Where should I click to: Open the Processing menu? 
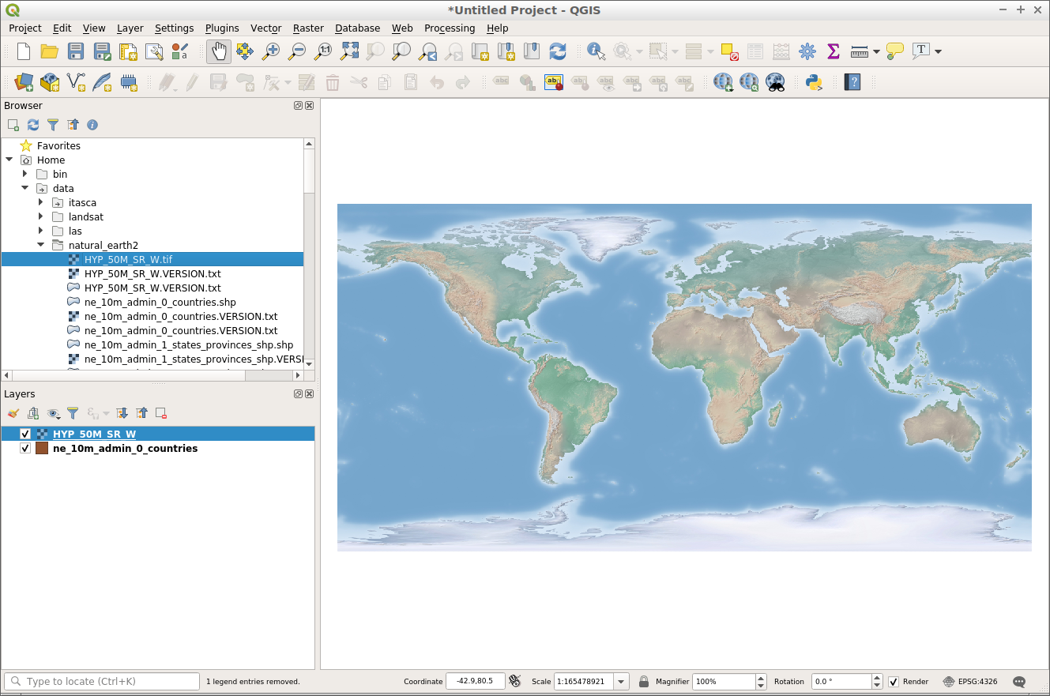point(450,28)
